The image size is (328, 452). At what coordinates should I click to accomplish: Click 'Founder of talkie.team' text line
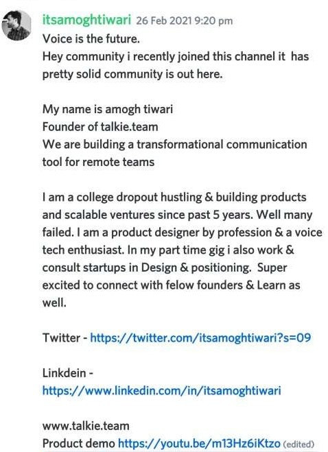[x=100, y=127]
